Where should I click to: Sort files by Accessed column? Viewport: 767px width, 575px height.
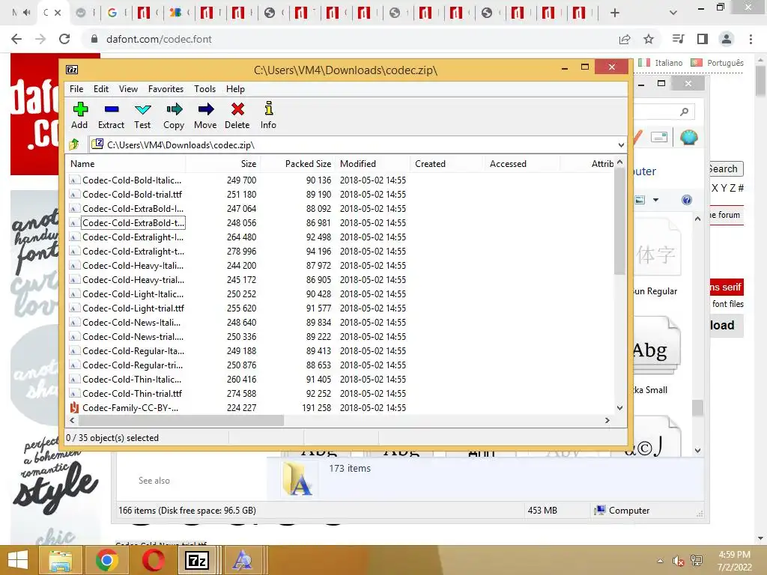(522, 164)
